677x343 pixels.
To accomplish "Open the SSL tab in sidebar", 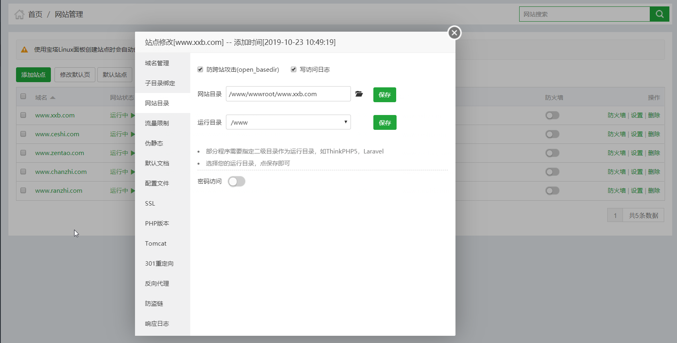I will coord(150,204).
